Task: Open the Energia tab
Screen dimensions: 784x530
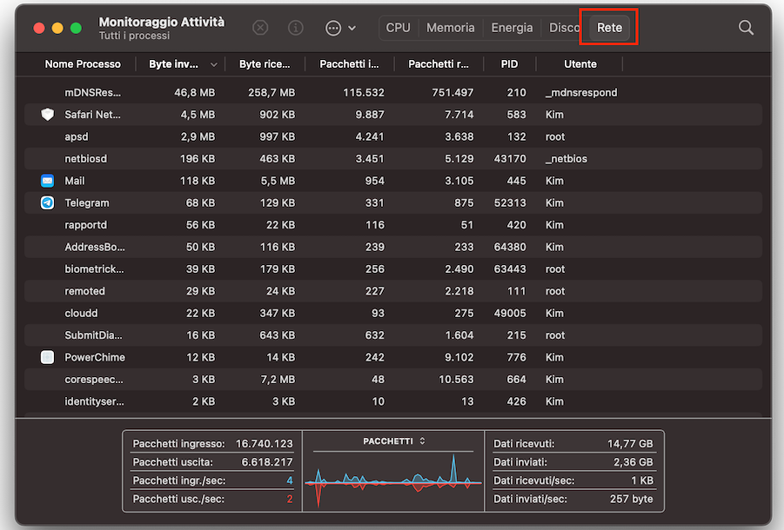Action: tap(512, 28)
